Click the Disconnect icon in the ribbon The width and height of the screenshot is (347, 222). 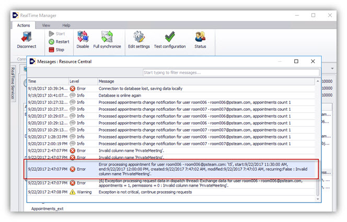27,40
